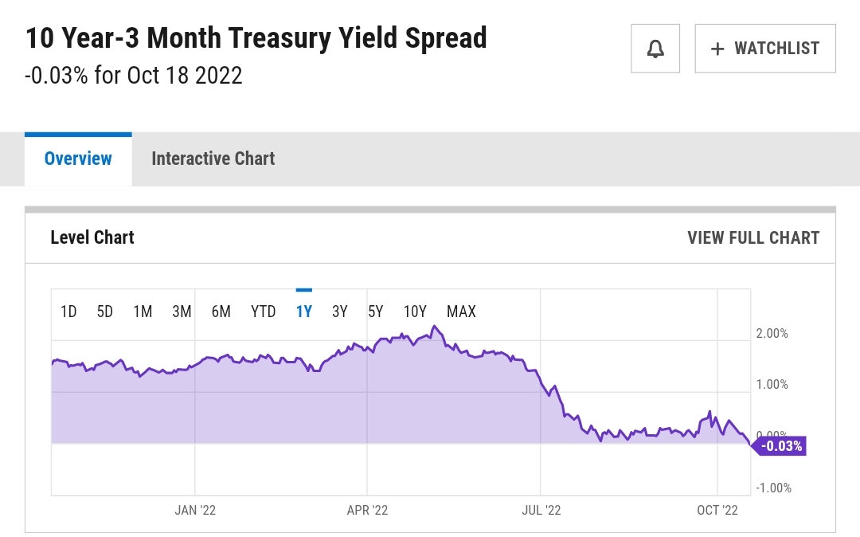Screen dimensions: 860x537
Task: Open View Full Chart link
Action: 752,237
